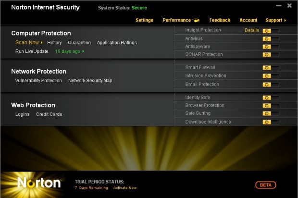Click the Antivirus label
The height and width of the screenshot is (198, 298).
point(194,38)
